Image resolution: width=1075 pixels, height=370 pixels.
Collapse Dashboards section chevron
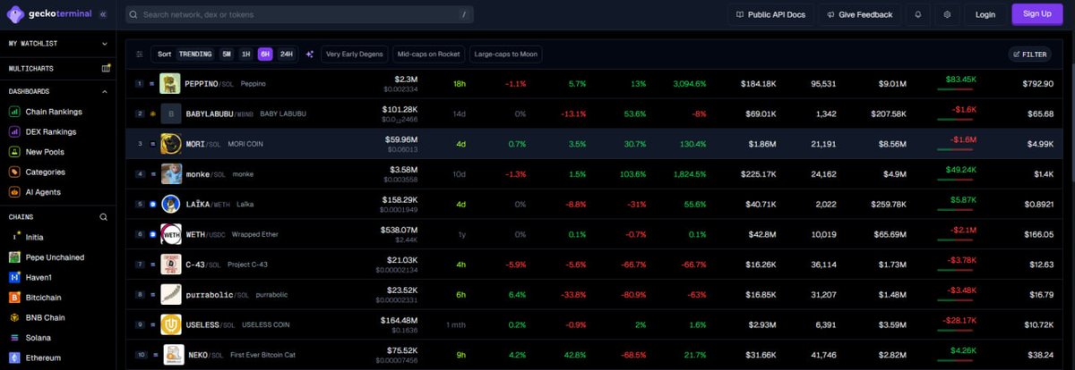pos(104,91)
